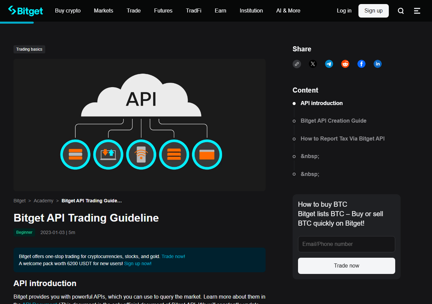Open the hamburger menu icon
This screenshot has width=432, height=304.
point(417,11)
